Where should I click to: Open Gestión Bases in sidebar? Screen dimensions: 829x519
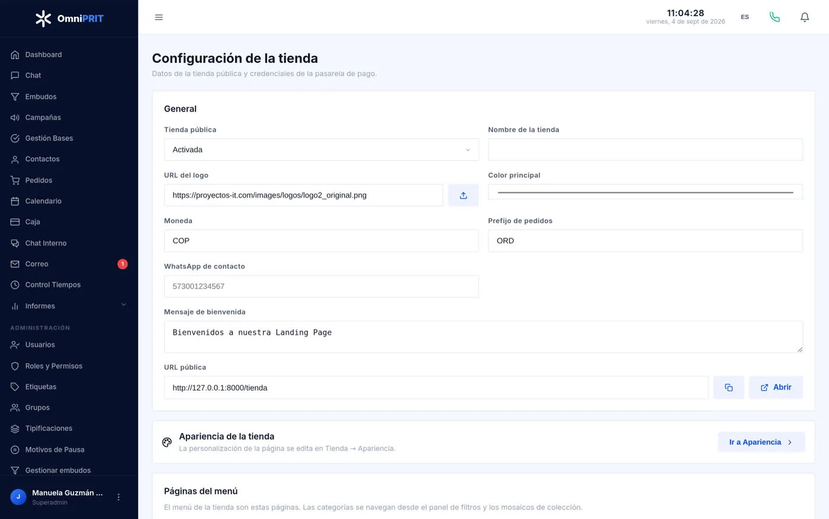(69, 138)
